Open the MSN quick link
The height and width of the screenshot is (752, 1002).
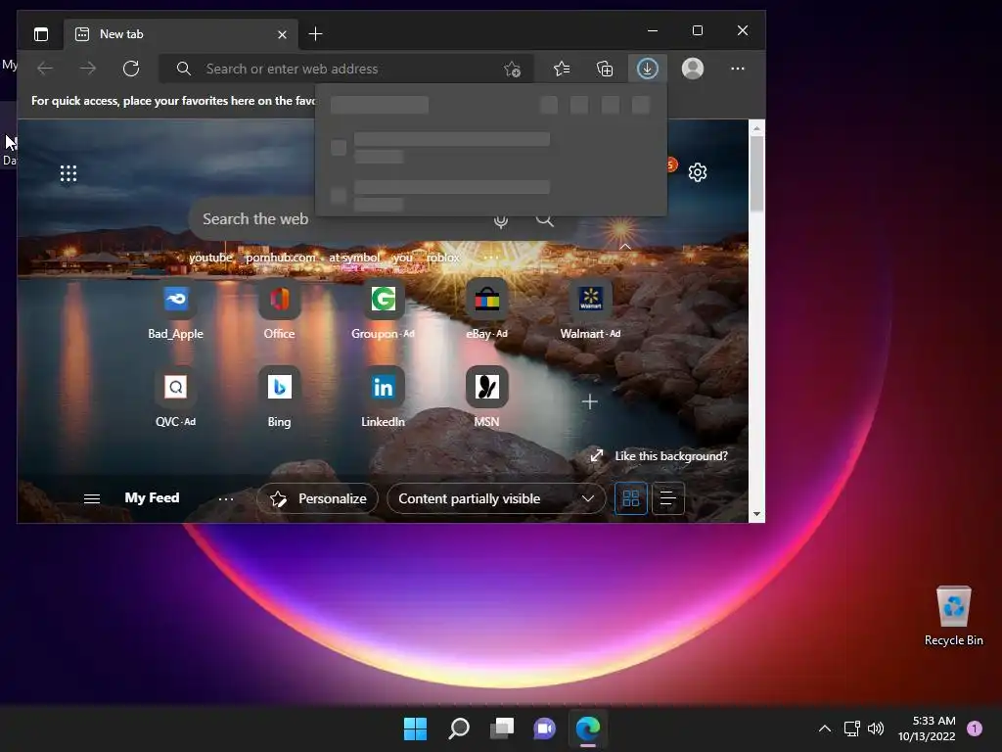pyautogui.click(x=487, y=398)
